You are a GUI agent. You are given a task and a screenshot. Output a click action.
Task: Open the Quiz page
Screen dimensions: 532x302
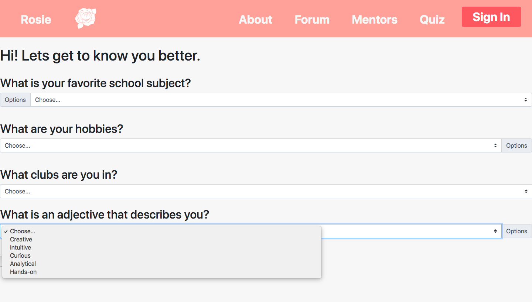[432, 19]
